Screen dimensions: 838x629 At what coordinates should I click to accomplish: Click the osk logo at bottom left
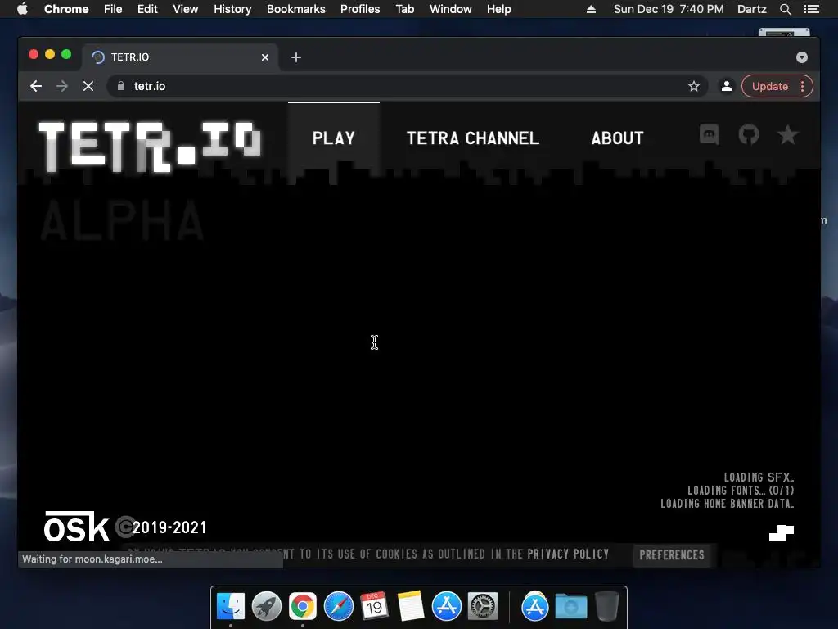pyautogui.click(x=76, y=527)
